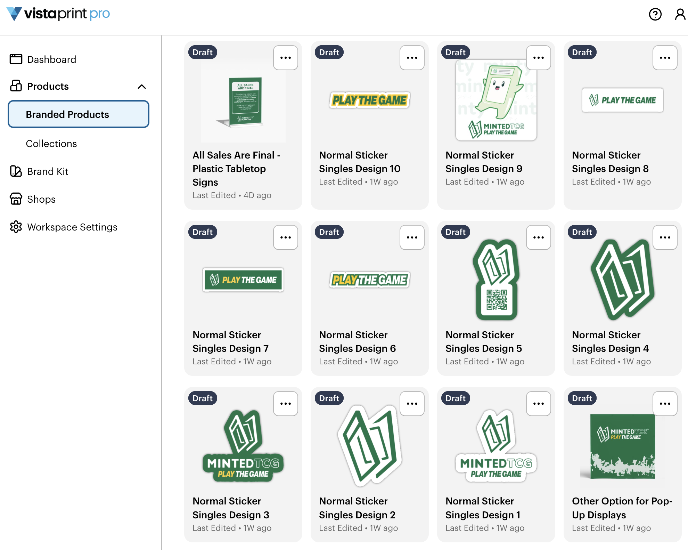Open more options for Sticker Design 10
688x550 pixels.
412,58
